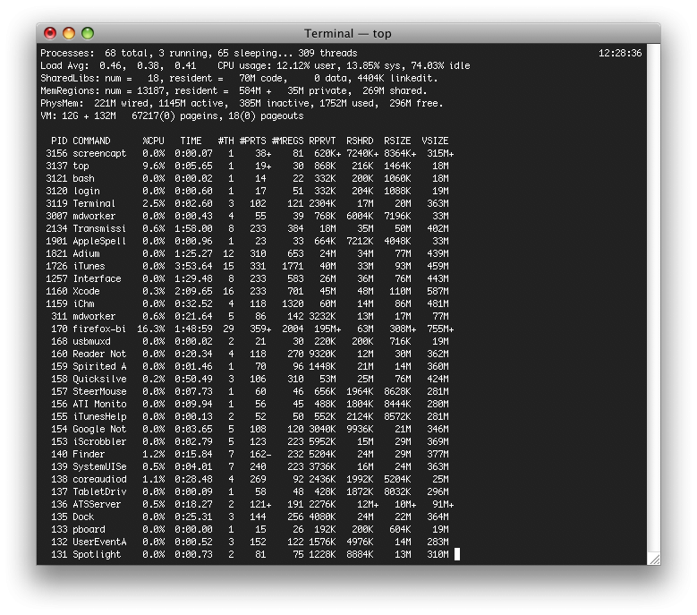Click the iTunes process name

coord(89,267)
